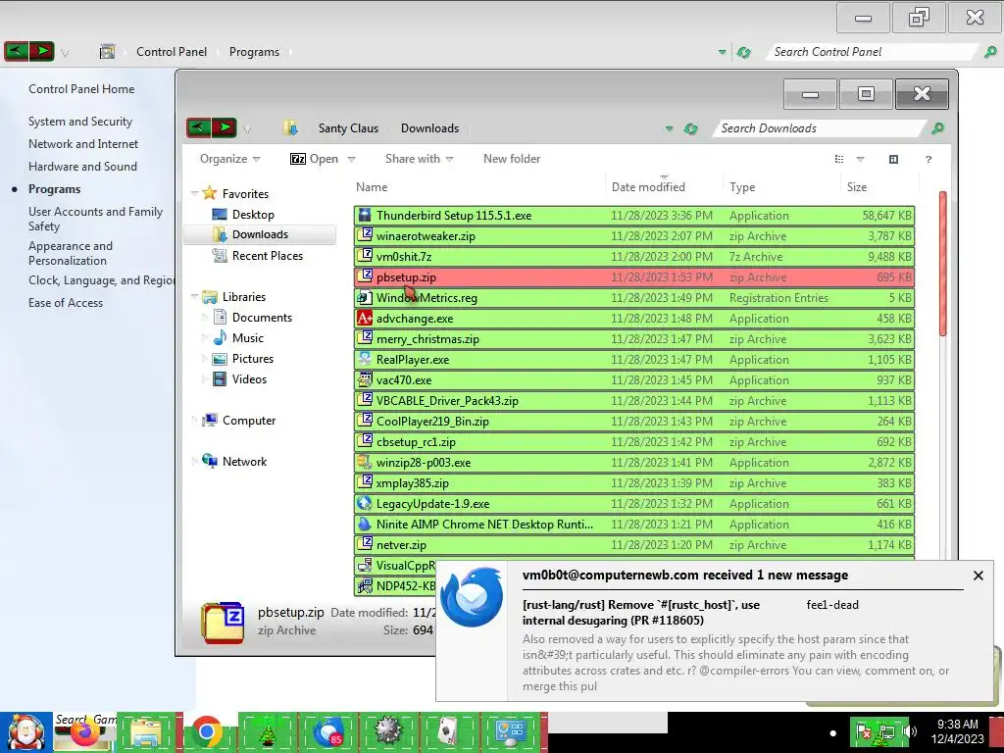Sort files by Size column header
1004x753 pixels.
click(x=879, y=187)
